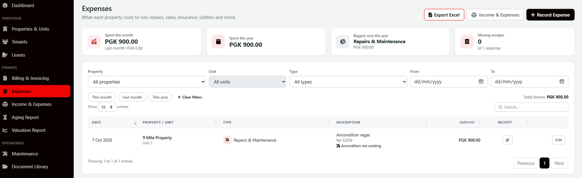Sort table by Description column
The width and height of the screenshot is (582, 178).
(381, 122)
